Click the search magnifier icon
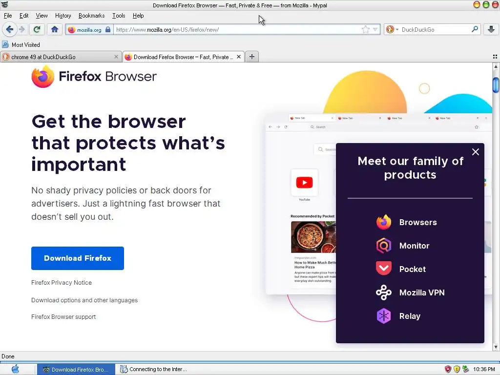This screenshot has width=500, height=375. click(475, 29)
